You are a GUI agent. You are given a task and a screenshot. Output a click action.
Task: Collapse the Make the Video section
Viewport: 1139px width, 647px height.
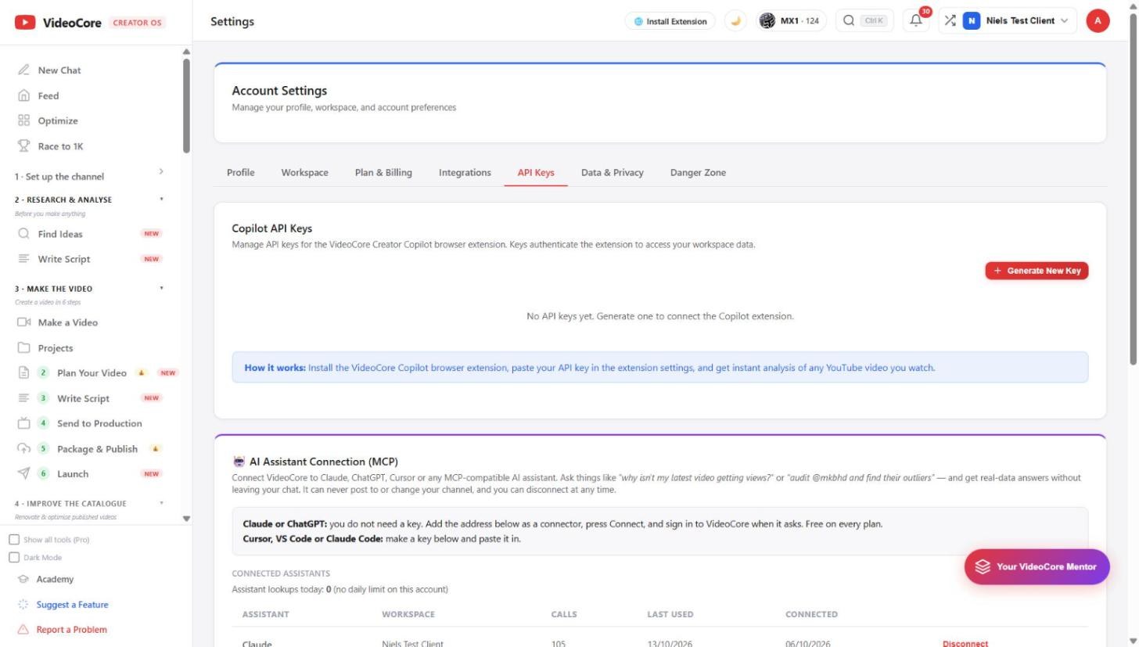click(x=90, y=289)
